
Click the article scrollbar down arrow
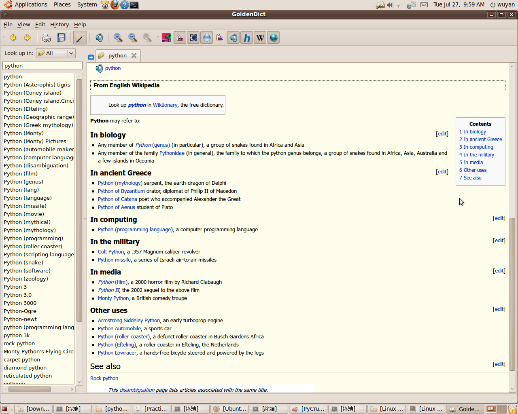[x=512, y=389]
